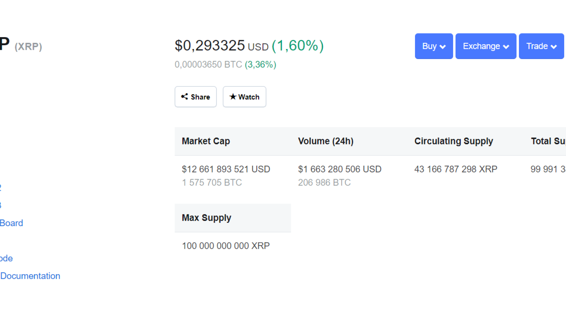Click the $12 661 893 521 USD value
This screenshot has width=566, height=318.
click(x=226, y=169)
